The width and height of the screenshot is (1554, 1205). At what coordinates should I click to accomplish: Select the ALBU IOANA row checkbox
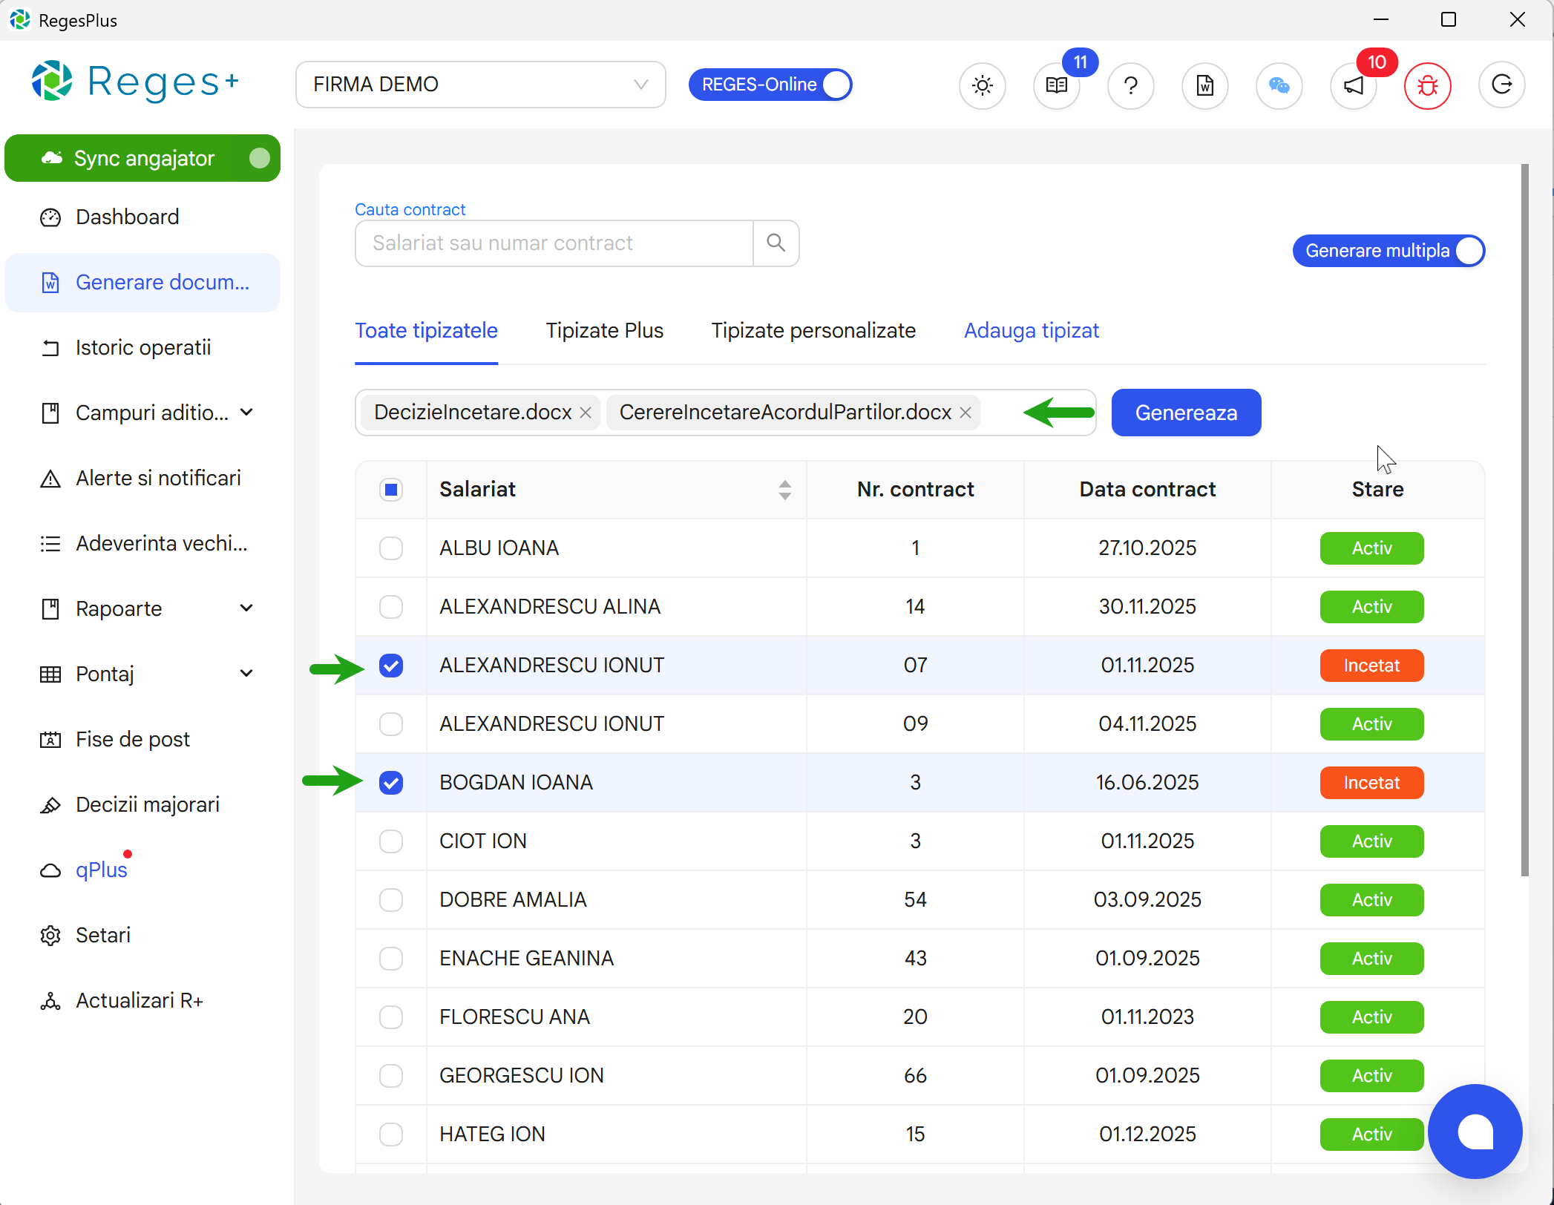tap(391, 548)
